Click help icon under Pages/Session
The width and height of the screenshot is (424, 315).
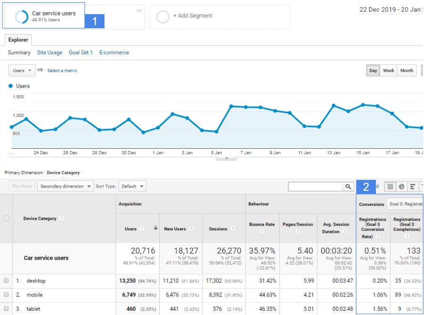pyautogui.click(x=298, y=231)
